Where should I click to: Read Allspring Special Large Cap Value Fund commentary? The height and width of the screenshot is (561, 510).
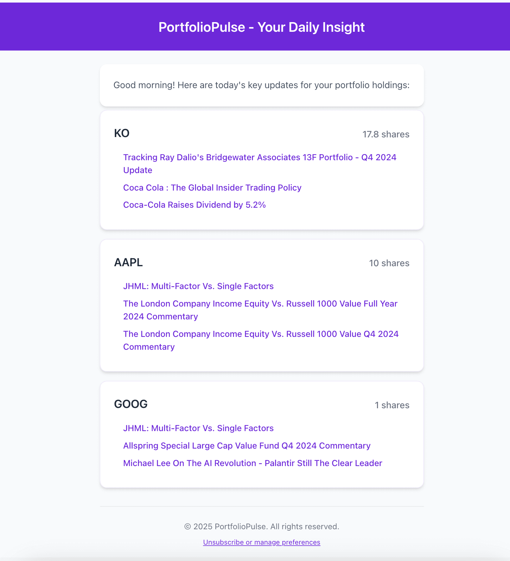tap(246, 446)
